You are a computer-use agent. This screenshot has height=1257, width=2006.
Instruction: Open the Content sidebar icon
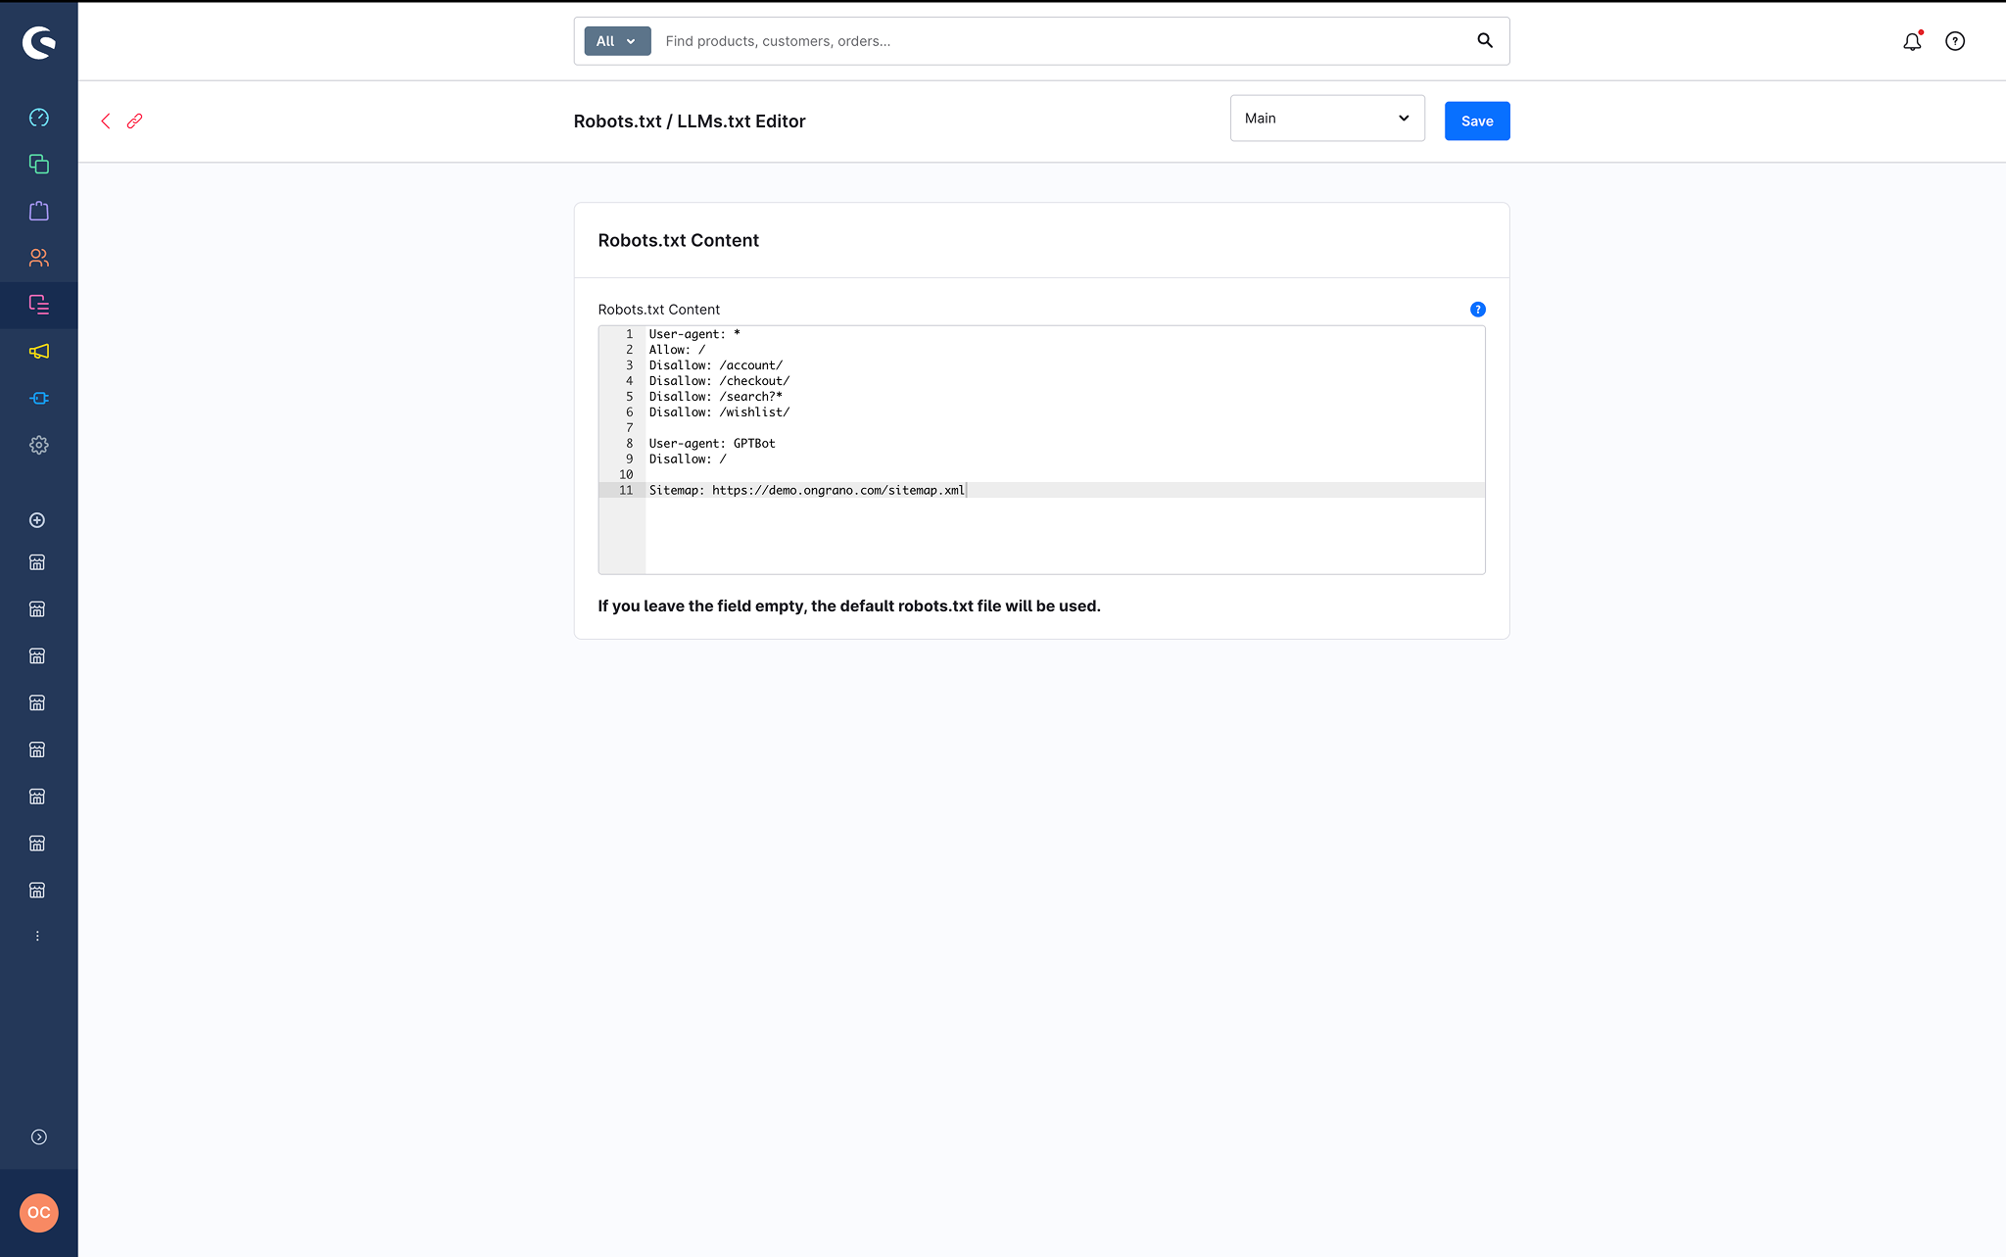(x=39, y=305)
